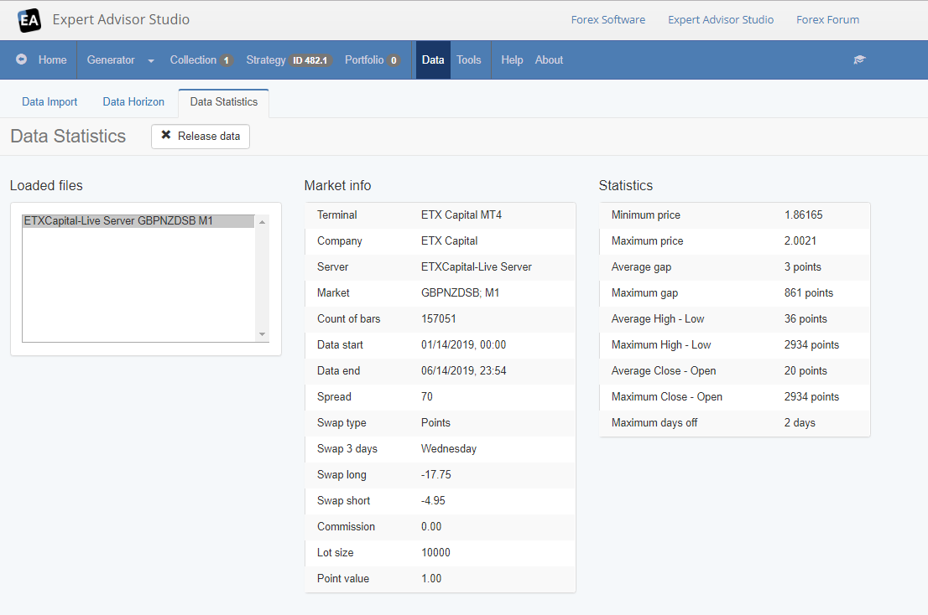The width and height of the screenshot is (928, 615).
Task: Open the Tools menu item
Action: coord(469,59)
